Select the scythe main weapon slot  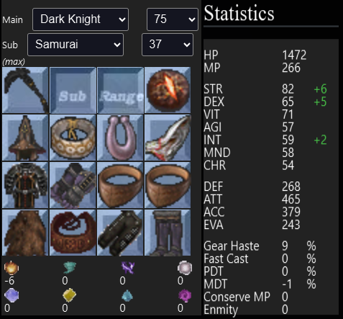[25, 90]
